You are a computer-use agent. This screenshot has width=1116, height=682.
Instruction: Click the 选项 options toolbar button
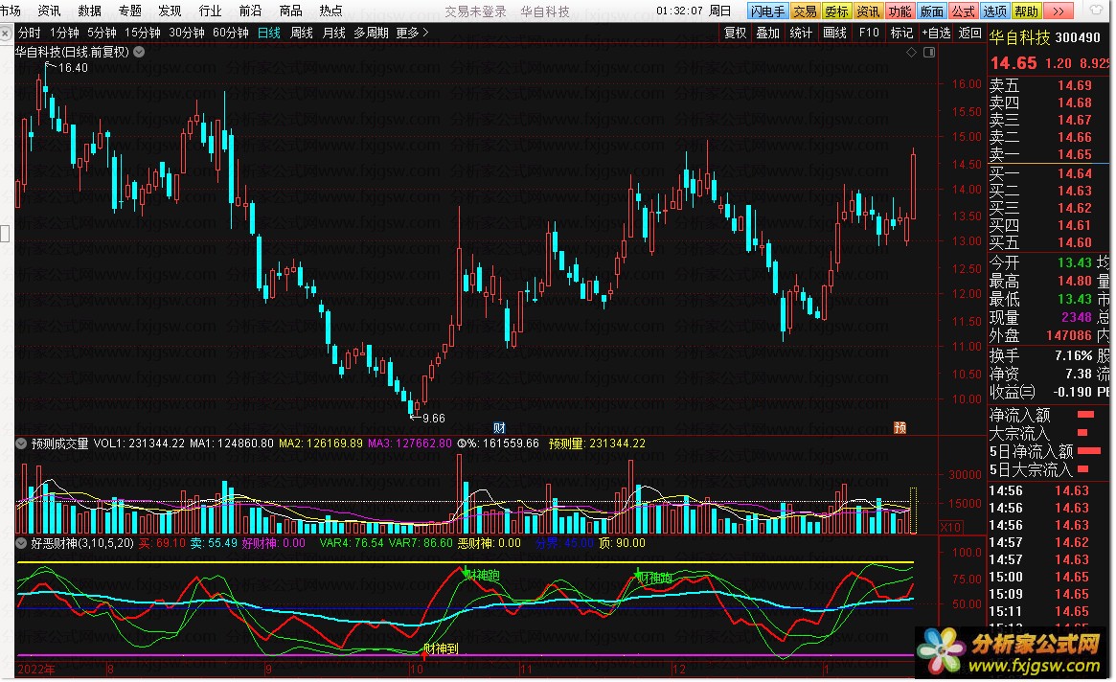[x=994, y=11]
